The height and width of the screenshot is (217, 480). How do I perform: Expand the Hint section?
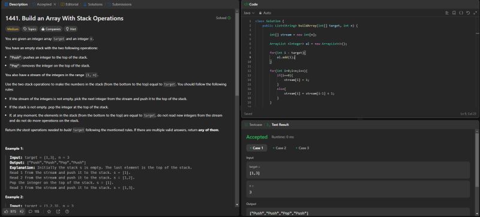click(71, 29)
